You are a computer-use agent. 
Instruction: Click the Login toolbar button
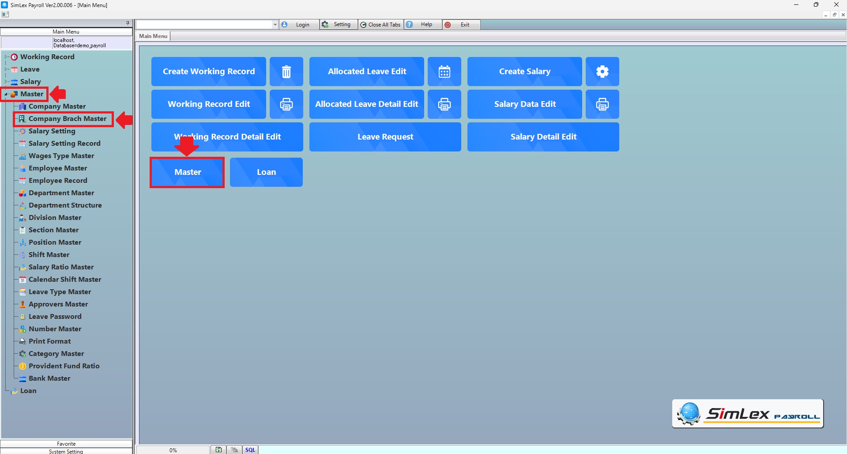pyautogui.click(x=299, y=25)
